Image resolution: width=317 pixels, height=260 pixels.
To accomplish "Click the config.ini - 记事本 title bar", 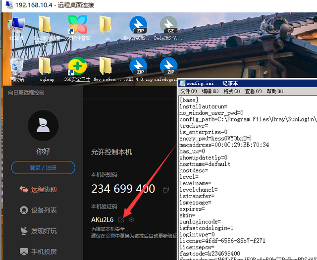I will pyautogui.click(x=248, y=83).
